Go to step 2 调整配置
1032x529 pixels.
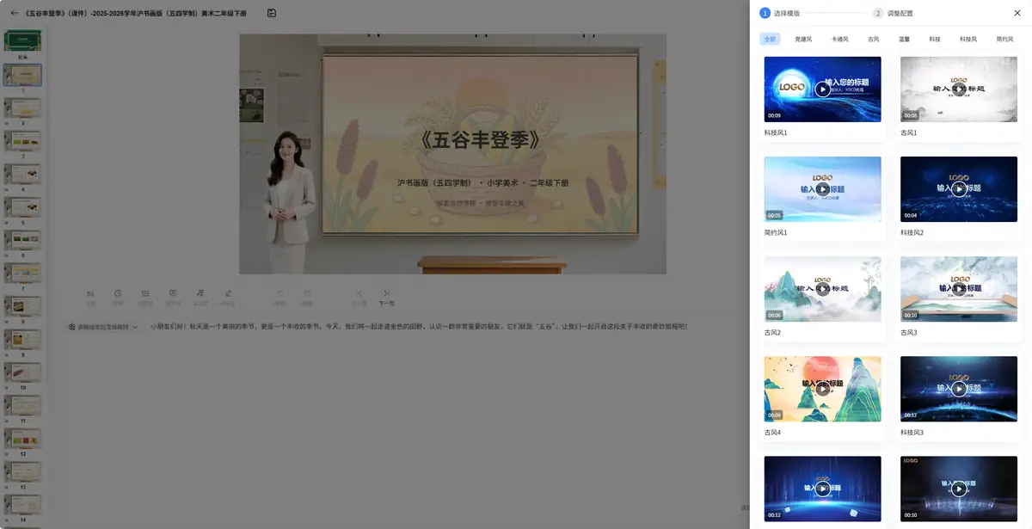tap(894, 13)
